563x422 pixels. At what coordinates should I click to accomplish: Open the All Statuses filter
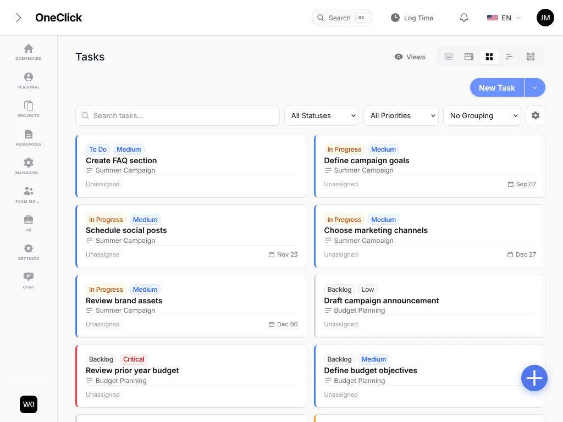[321, 115]
